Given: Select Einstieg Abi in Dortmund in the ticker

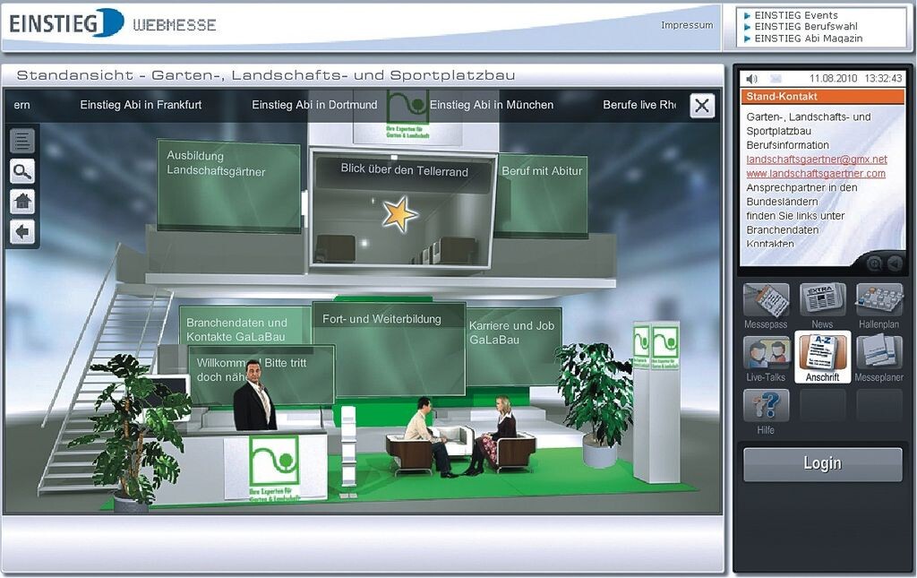Looking at the screenshot, I should (314, 105).
